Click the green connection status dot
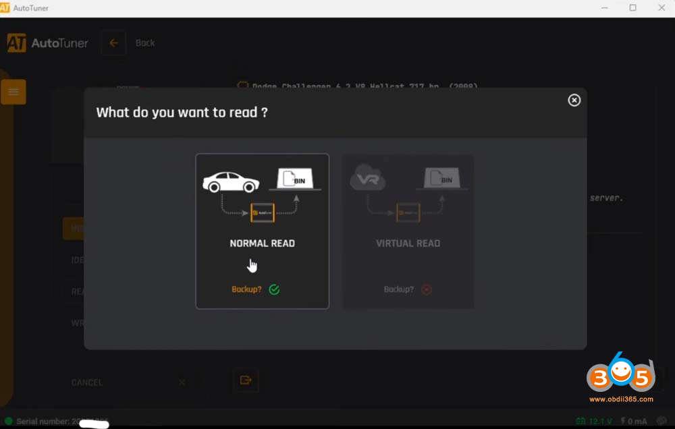 point(8,421)
